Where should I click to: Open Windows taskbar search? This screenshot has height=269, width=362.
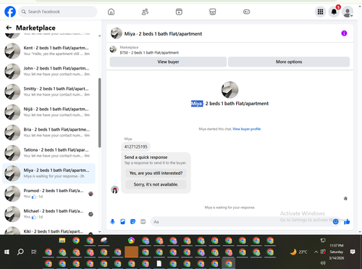pyautogui.click(x=20, y=252)
